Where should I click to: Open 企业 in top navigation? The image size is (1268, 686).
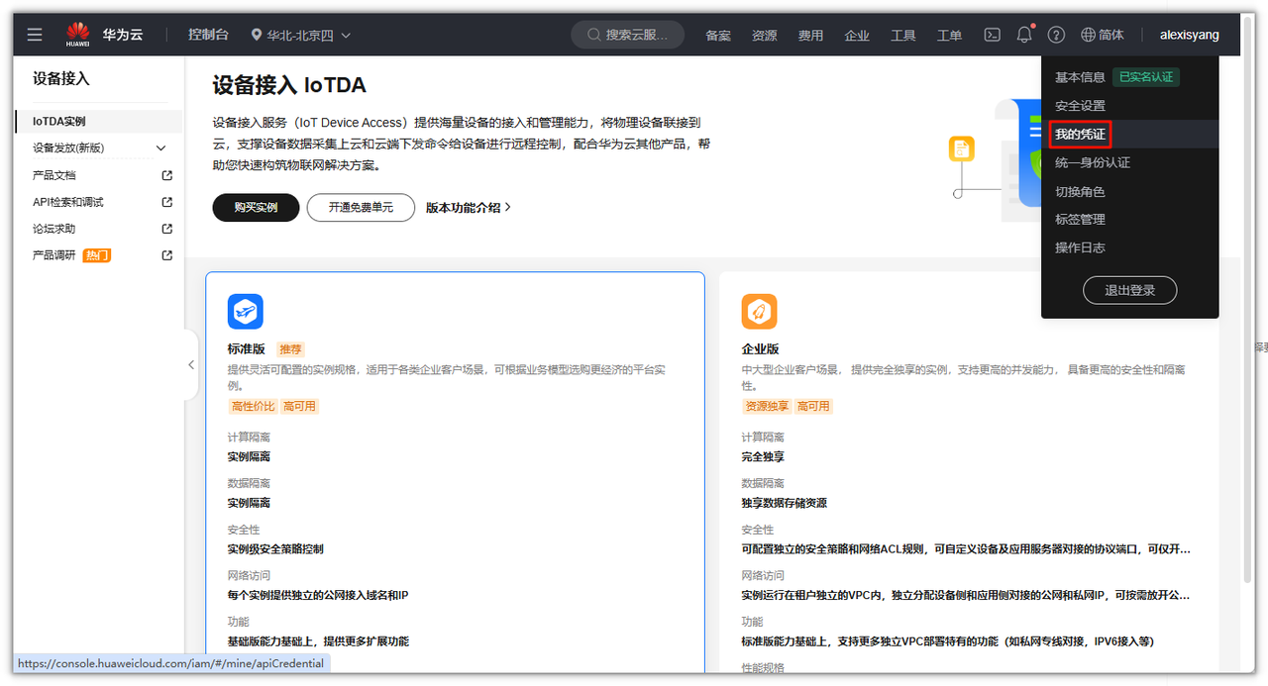(x=857, y=35)
